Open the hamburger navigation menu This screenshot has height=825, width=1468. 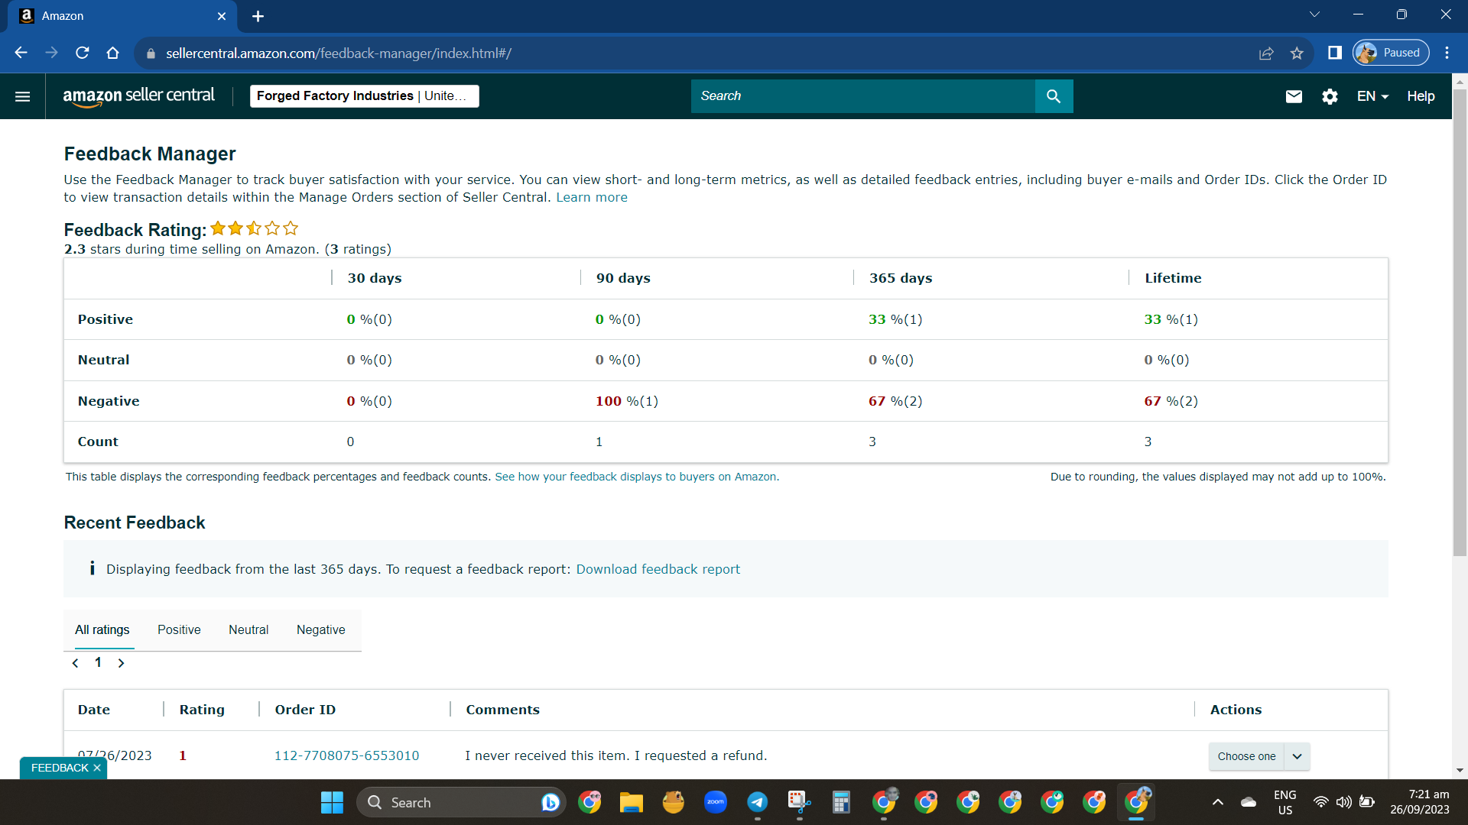click(22, 96)
